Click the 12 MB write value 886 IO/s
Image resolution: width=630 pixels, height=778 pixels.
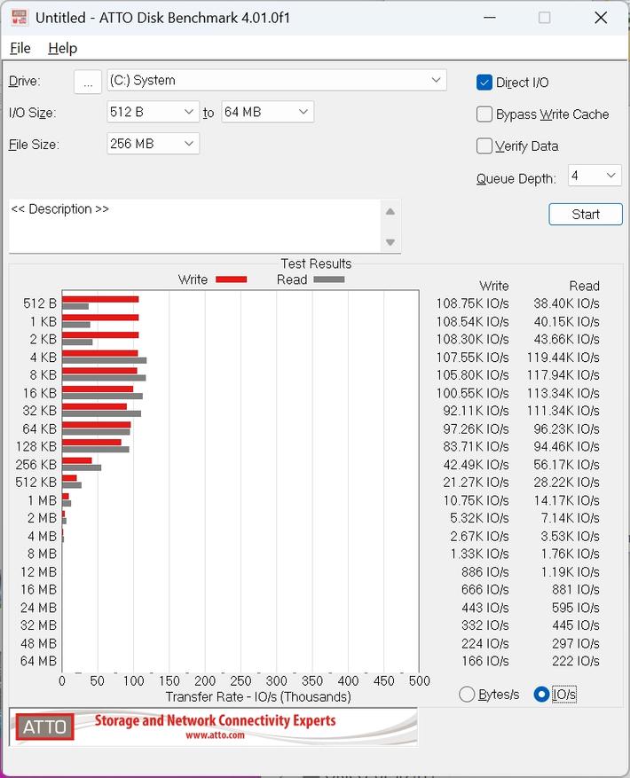point(485,571)
